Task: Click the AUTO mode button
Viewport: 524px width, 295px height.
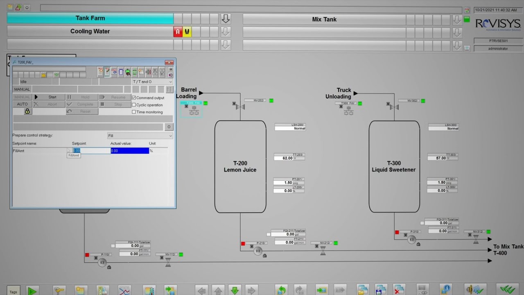Action: tap(22, 104)
